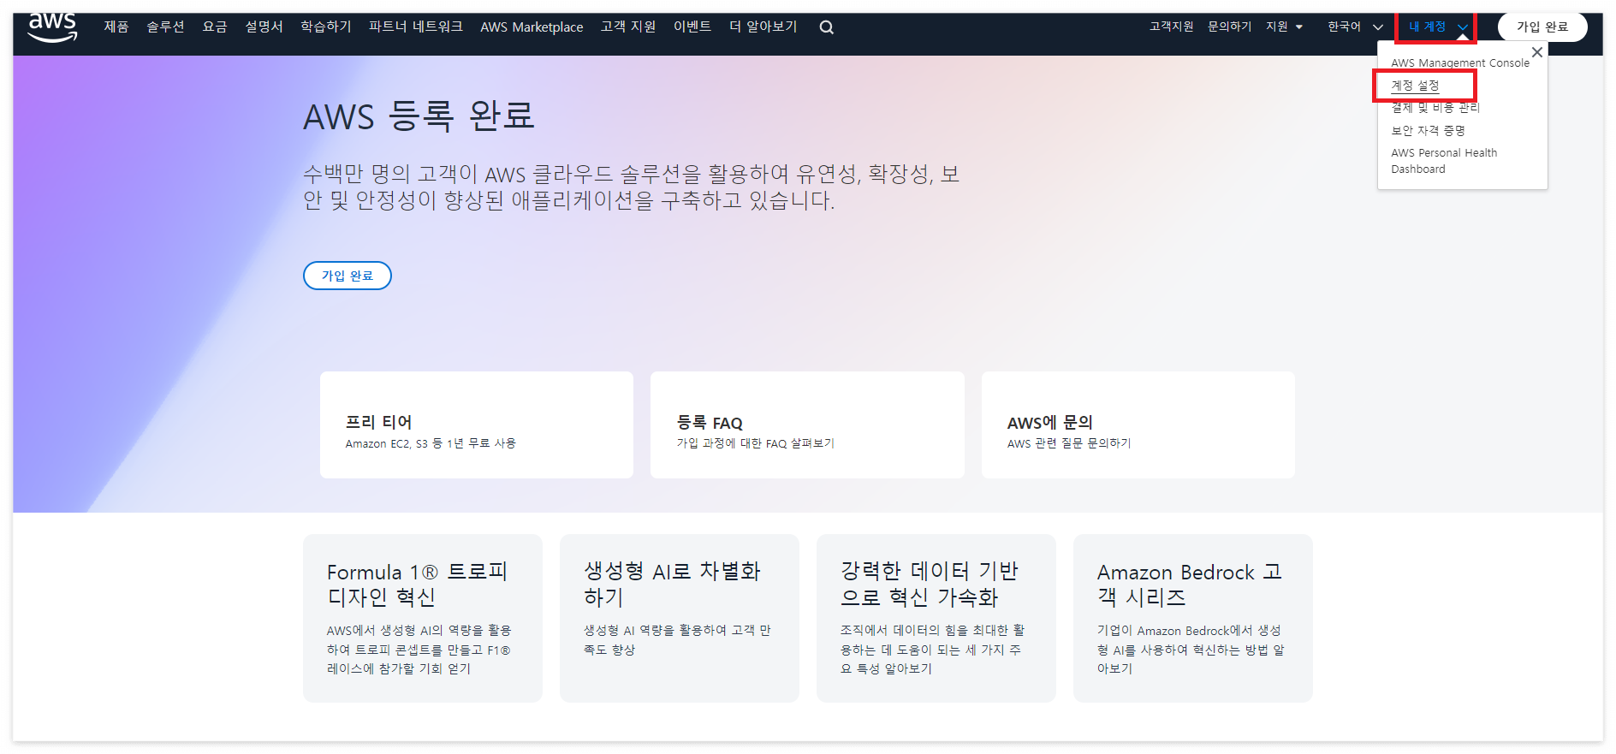Open the 학습하기 menu
The width and height of the screenshot is (1616, 754).
tap(326, 27)
